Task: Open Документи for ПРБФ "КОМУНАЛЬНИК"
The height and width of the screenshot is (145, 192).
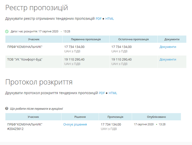Action: tap(168, 47)
